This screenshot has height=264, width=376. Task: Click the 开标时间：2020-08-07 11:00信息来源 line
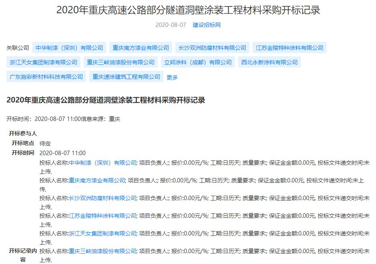coord(63,119)
